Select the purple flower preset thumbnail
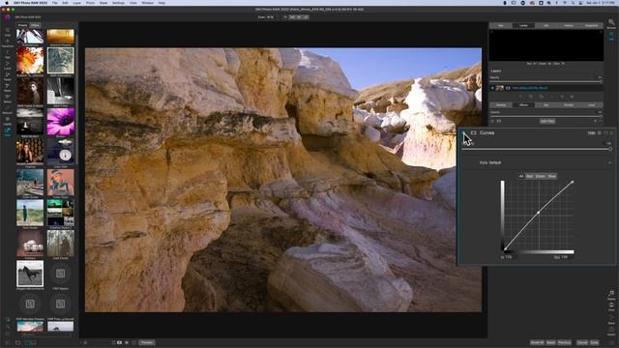The width and height of the screenshot is (619, 348). [x=60, y=122]
